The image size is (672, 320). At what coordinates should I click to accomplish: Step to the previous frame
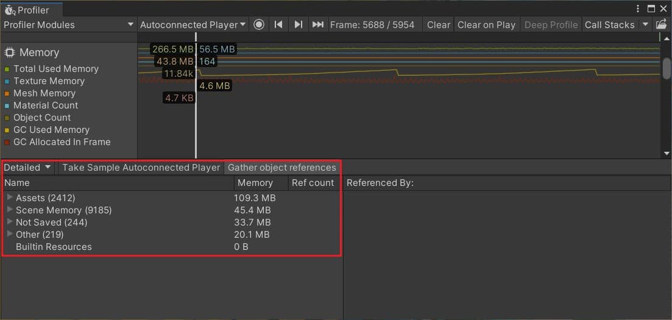pos(278,25)
